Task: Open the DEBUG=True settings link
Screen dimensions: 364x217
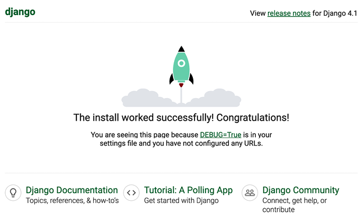Action: [221, 135]
